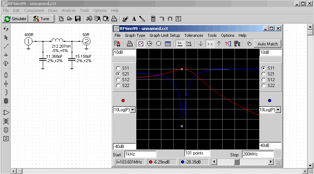Select the inductor component tool
The height and width of the screenshot is (174, 314).
click(x=6, y=92)
